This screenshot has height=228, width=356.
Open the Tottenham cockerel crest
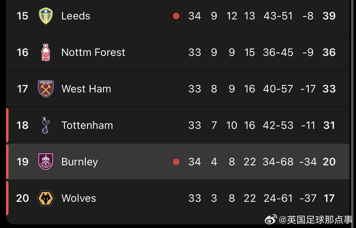point(46,125)
